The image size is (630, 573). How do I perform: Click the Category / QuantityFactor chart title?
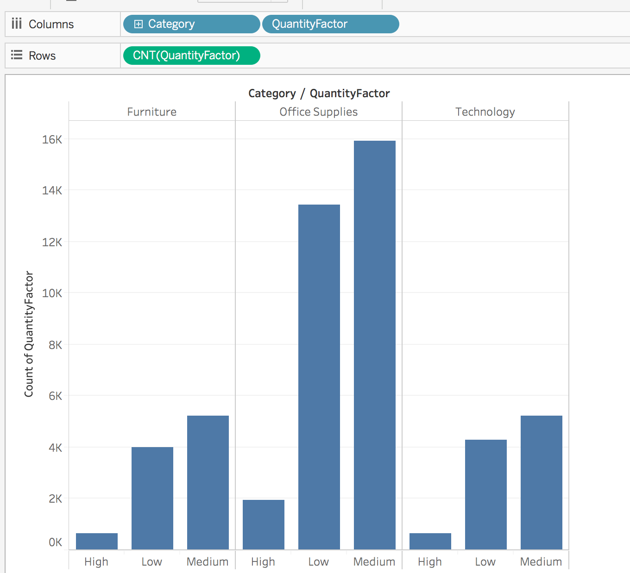click(319, 93)
